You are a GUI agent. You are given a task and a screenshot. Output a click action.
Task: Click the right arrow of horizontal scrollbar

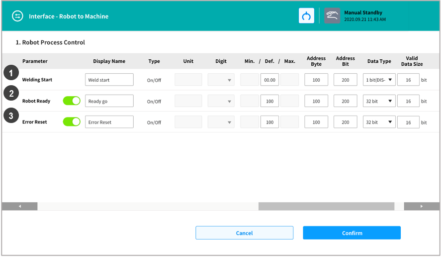(422, 206)
